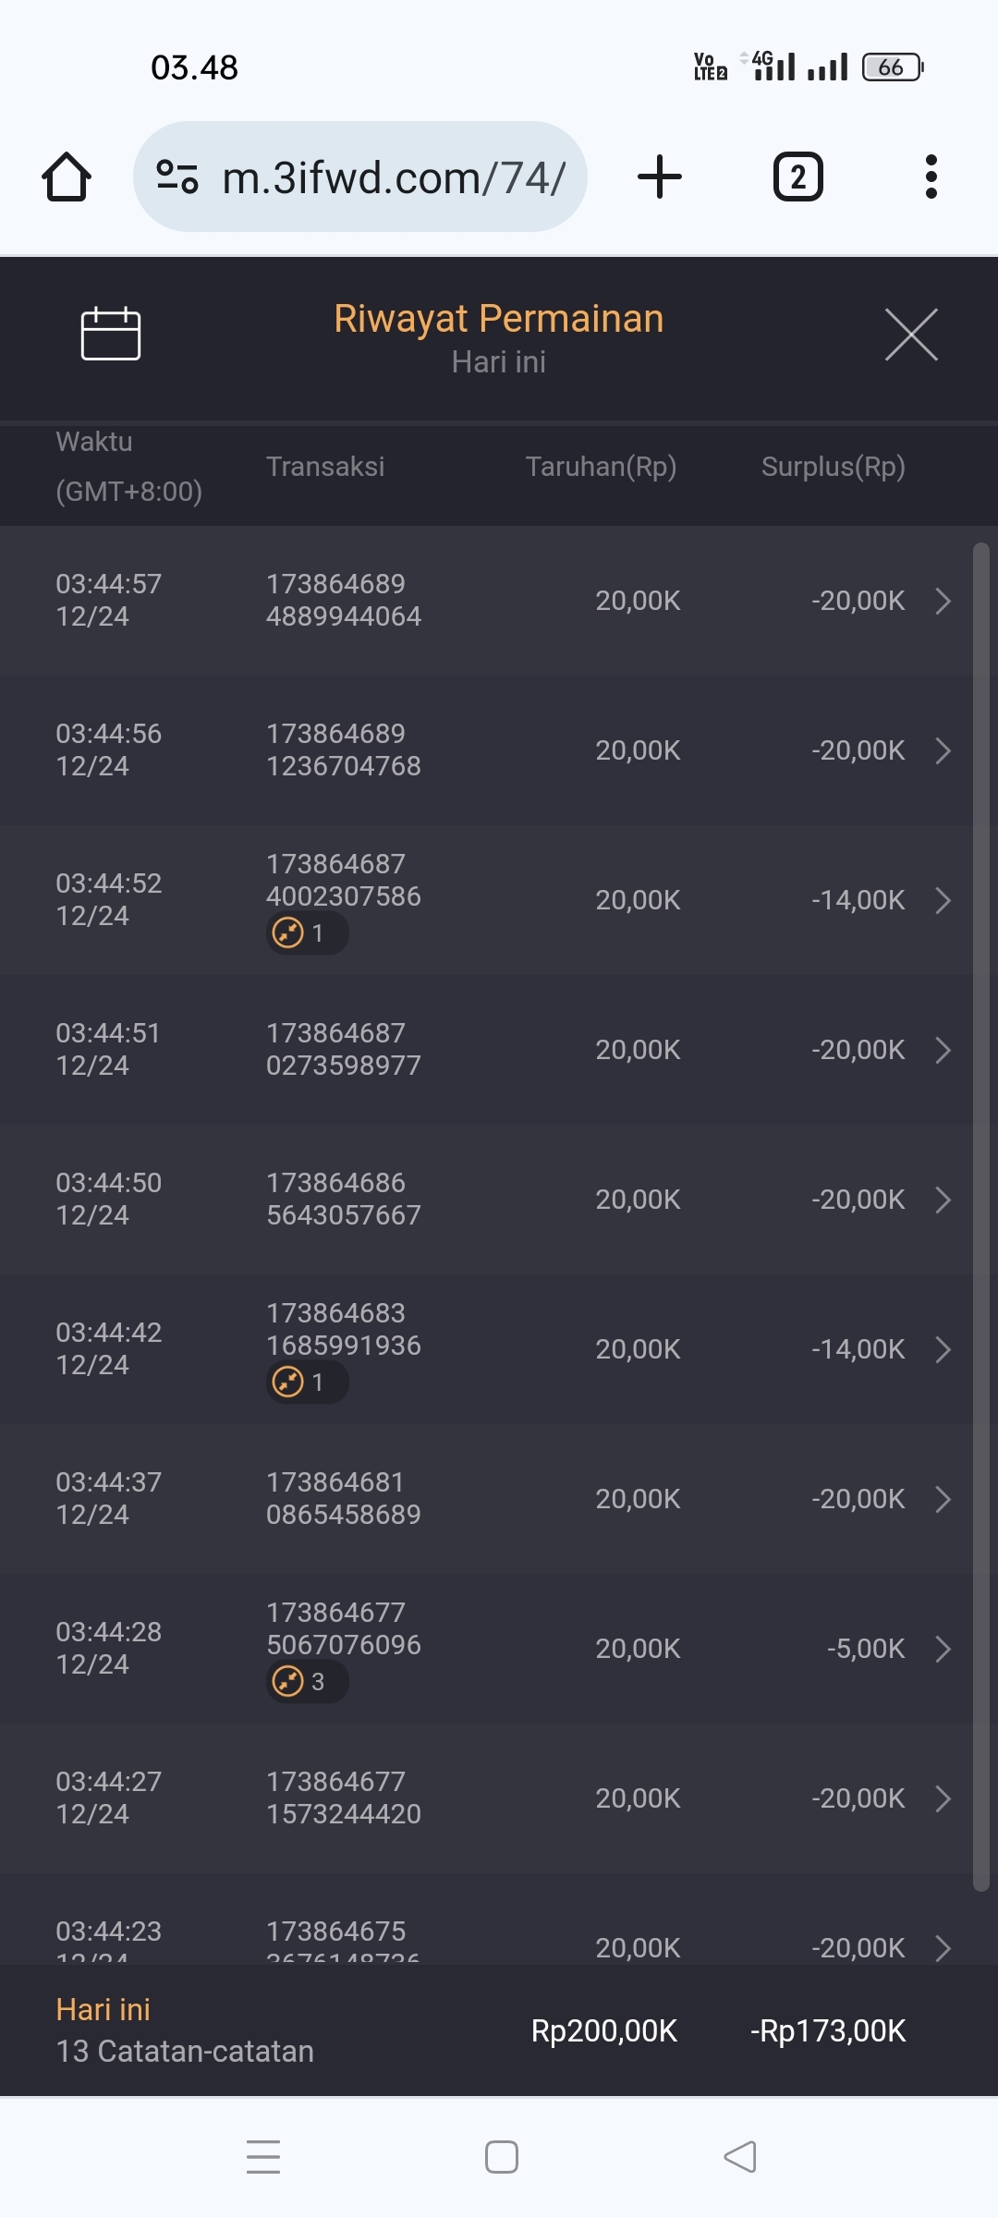The height and width of the screenshot is (2218, 998).
Task: Close the Riwayat Permainan panel
Action: pos(911,335)
